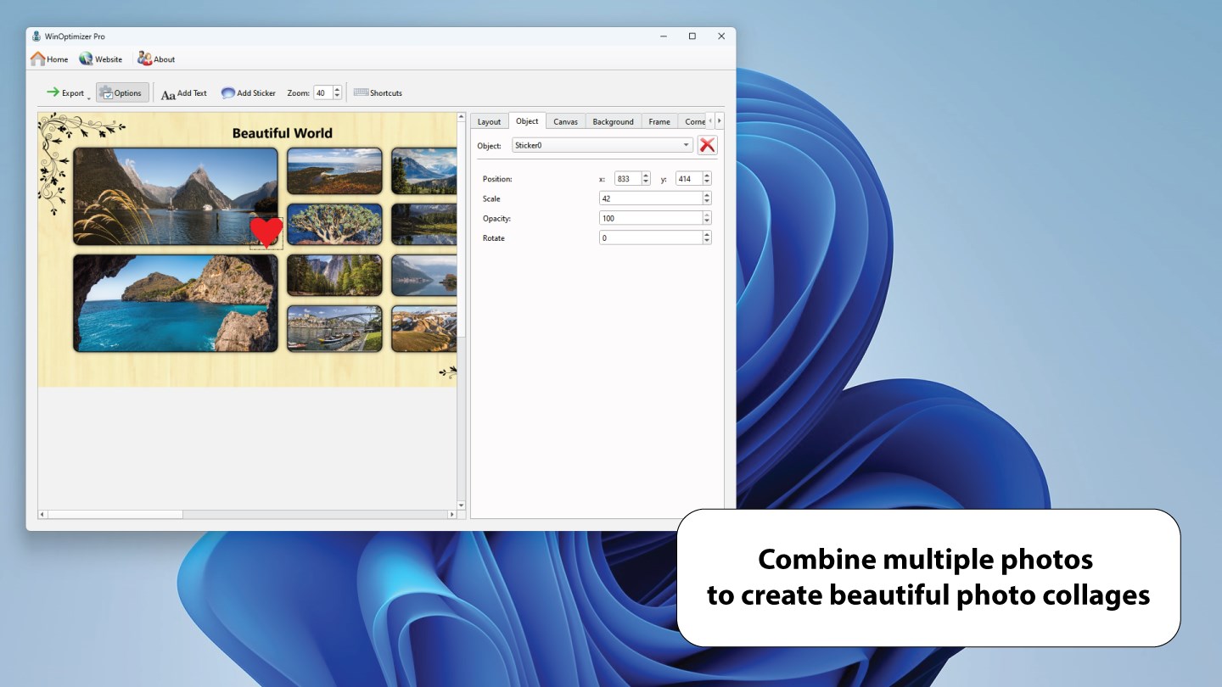
Task: Add Text to the collage
Action: click(x=184, y=93)
